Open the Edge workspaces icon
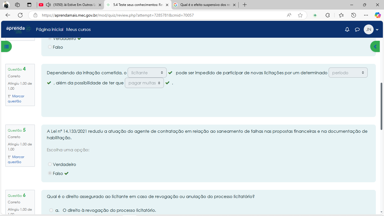The image size is (384, 216). pyautogui.click(x=17, y=5)
